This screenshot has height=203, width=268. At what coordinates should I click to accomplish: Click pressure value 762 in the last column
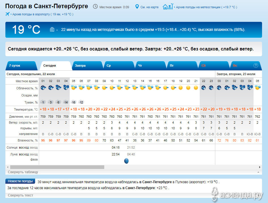(x=258, y=117)
